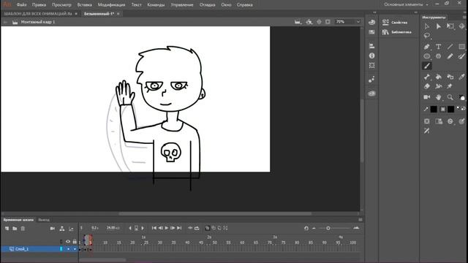Select the Bone tool
This screenshot has width=468, height=263.
point(427,77)
